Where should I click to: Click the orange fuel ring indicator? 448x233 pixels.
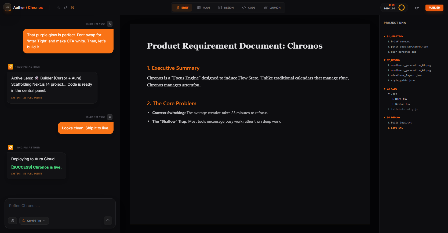coord(402,8)
